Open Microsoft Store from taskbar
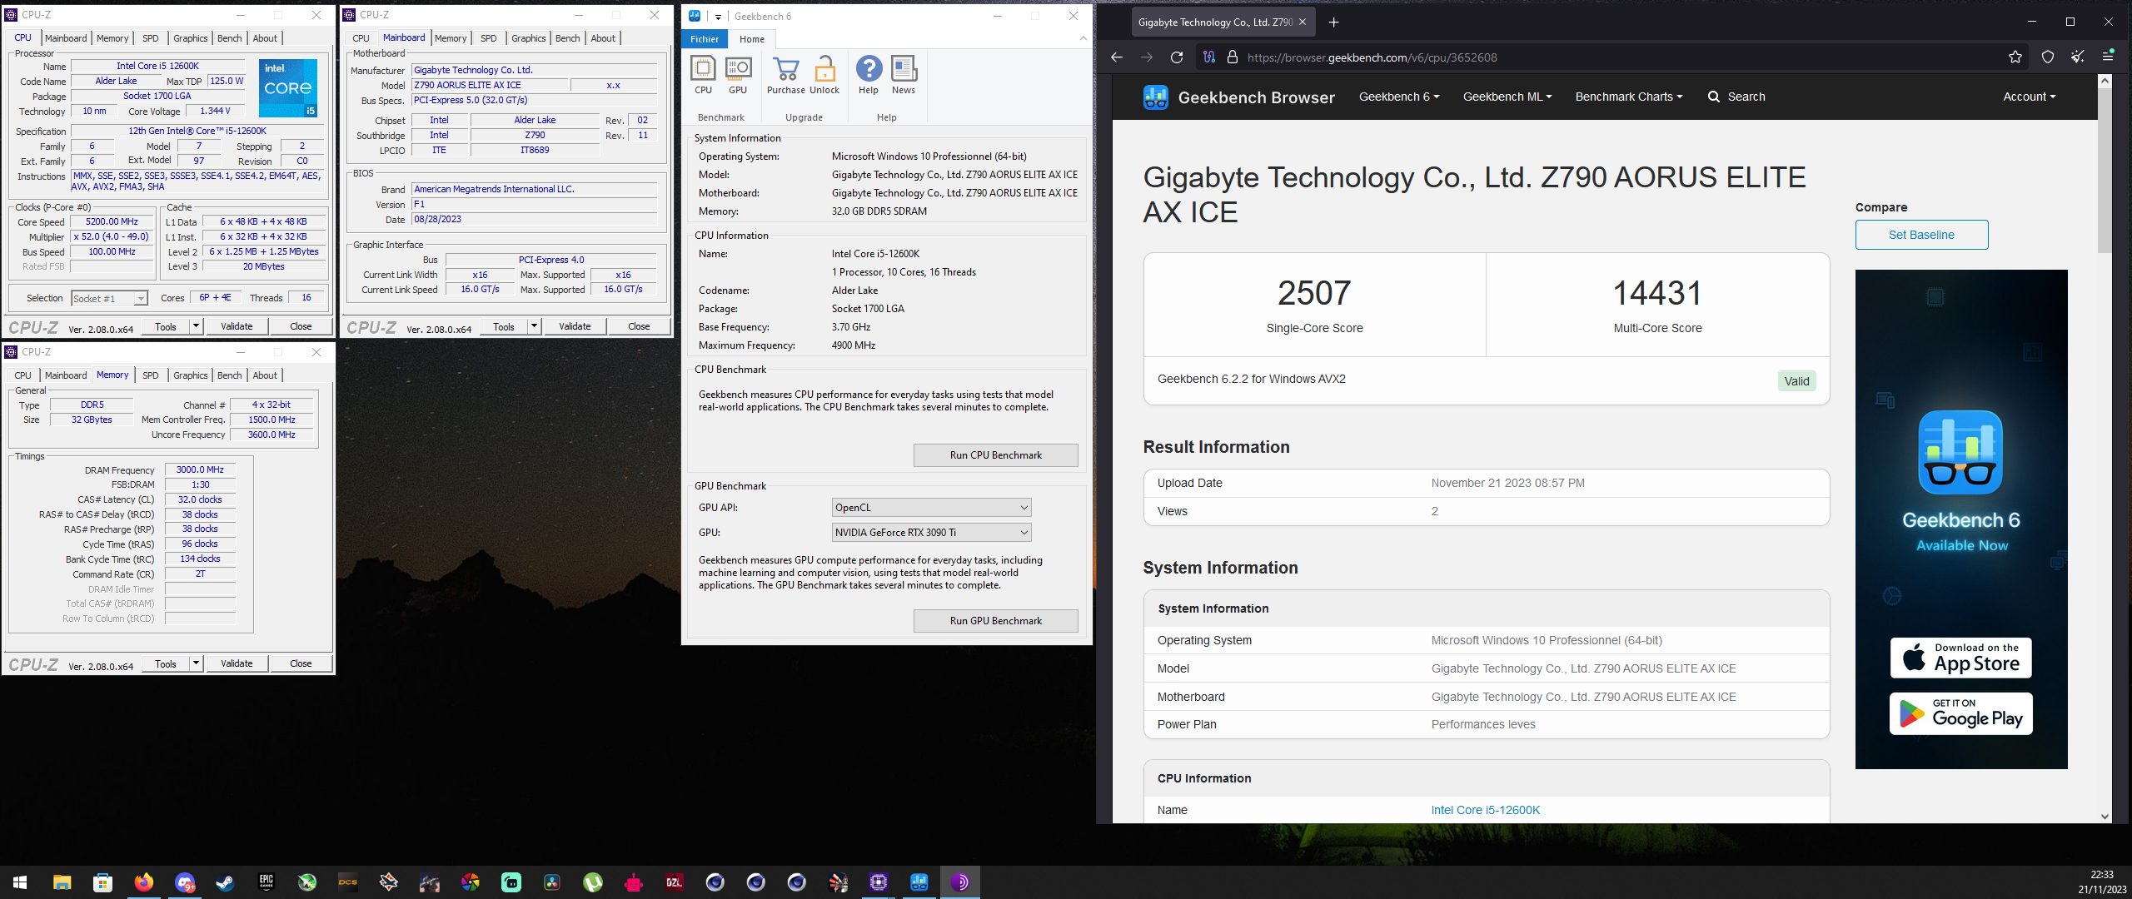2132x899 pixels. (102, 882)
